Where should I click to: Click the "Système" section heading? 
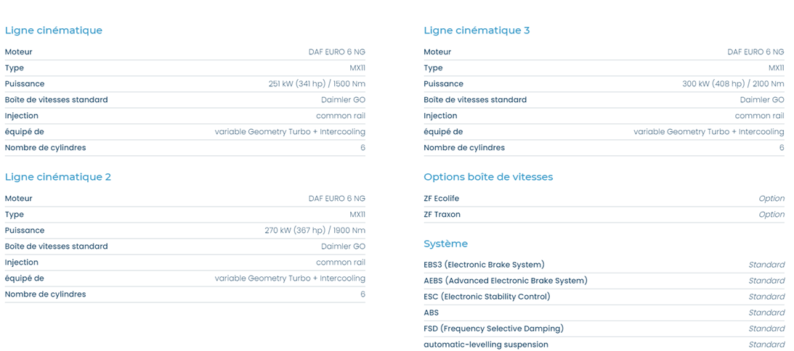pyautogui.click(x=445, y=244)
